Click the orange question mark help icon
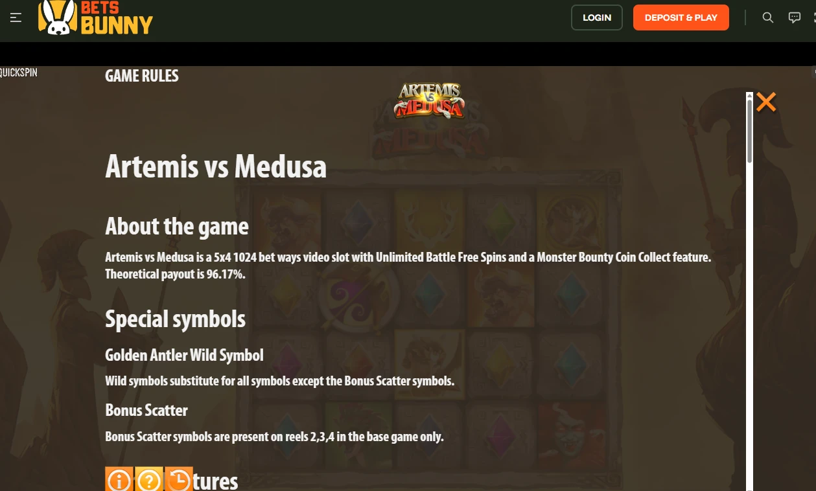 point(148,480)
